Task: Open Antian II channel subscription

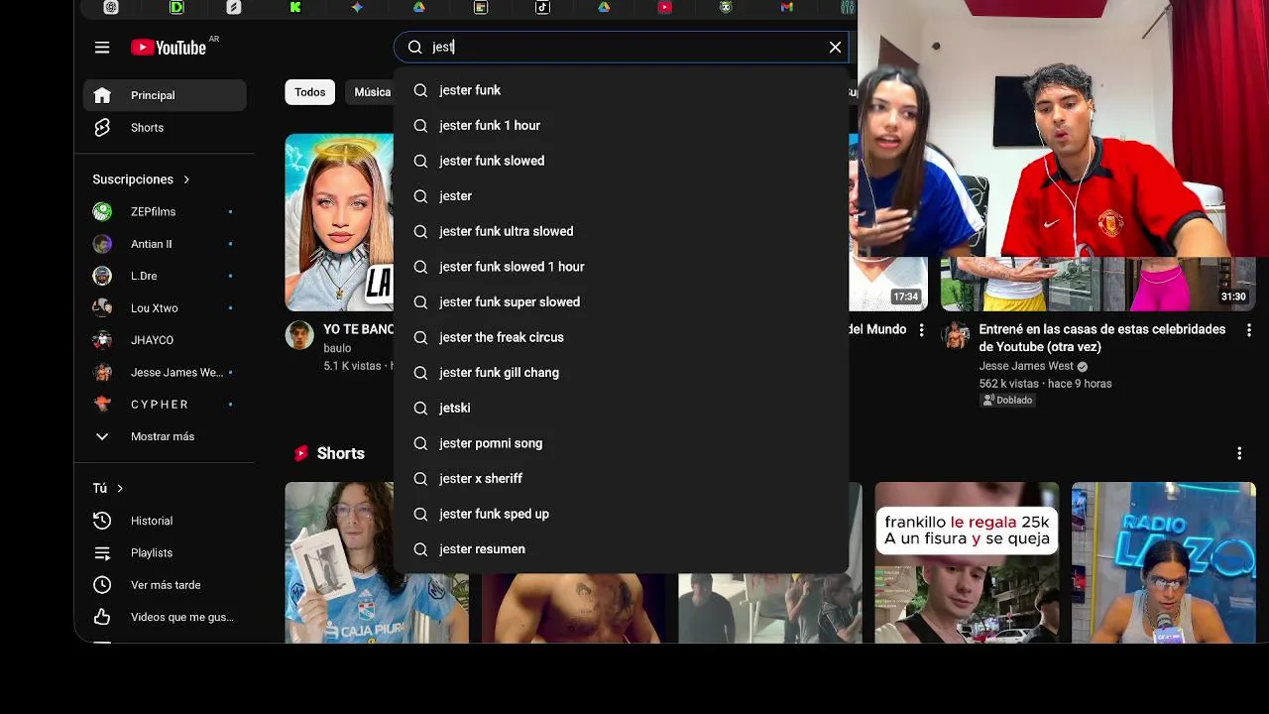Action: click(165, 244)
